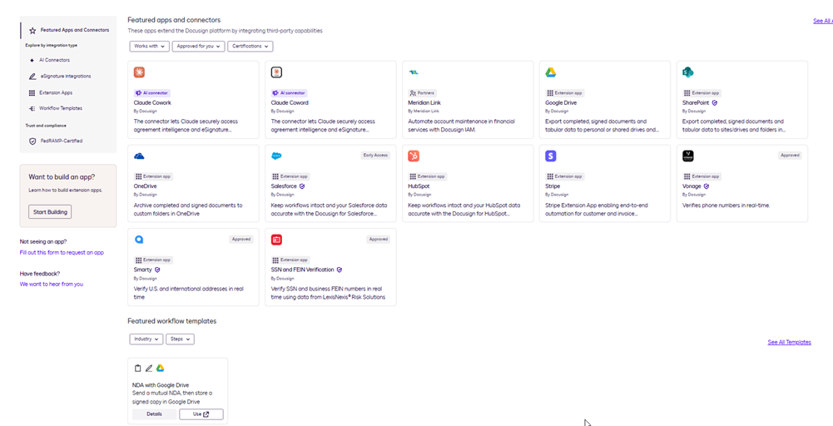Viewport: 833px width, 426px height.
Task: Click the Stripe purple S logo
Action: click(x=550, y=156)
